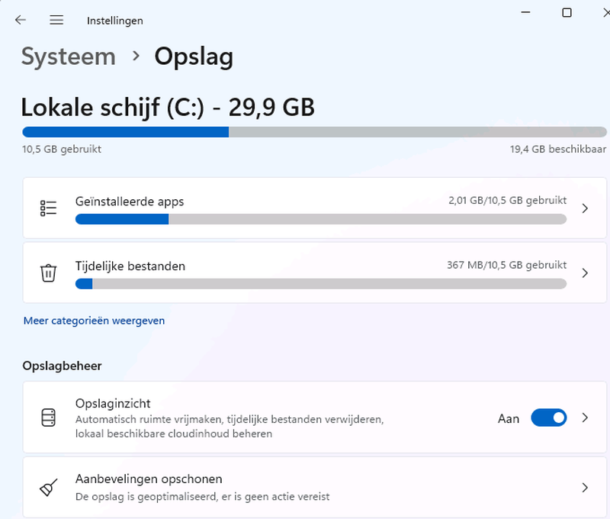Click the '10,5 GB gebruikt' text
Image resolution: width=610 pixels, height=519 pixels.
[x=62, y=149]
